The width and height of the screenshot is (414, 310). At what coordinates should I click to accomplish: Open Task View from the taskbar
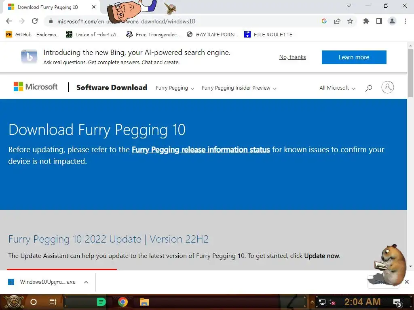click(x=53, y=302)
